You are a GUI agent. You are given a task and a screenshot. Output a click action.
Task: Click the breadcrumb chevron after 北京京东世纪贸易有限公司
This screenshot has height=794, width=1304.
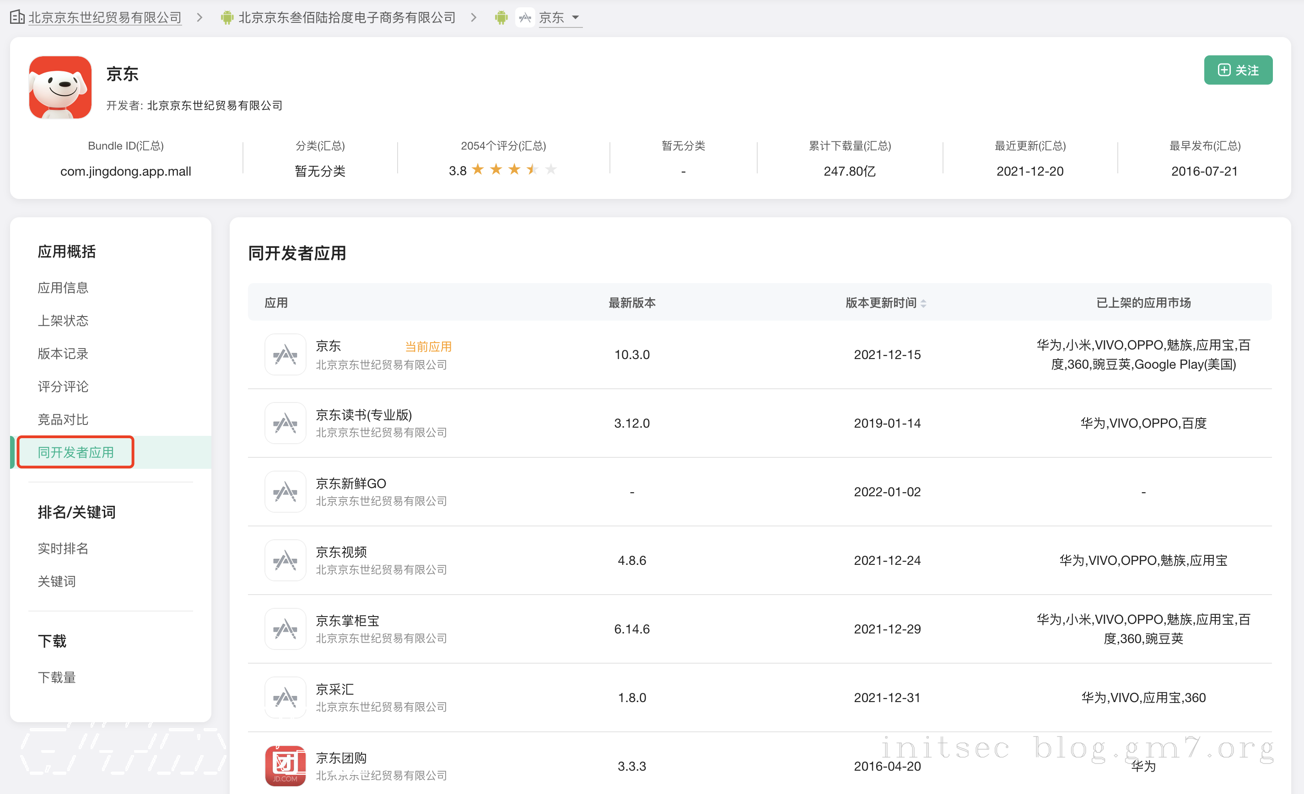click(199, 17)
